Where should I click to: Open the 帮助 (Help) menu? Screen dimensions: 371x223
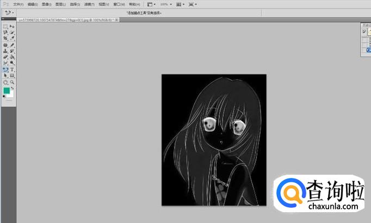(134, 4)
